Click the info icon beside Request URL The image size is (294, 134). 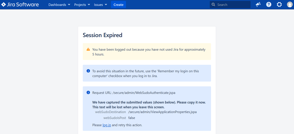[88, 92]
